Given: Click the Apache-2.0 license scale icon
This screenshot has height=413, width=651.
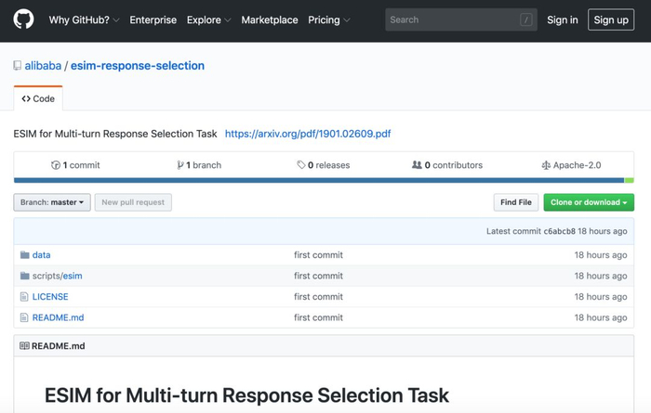Looking at the screenshot, I should click(x=546, y=165).
